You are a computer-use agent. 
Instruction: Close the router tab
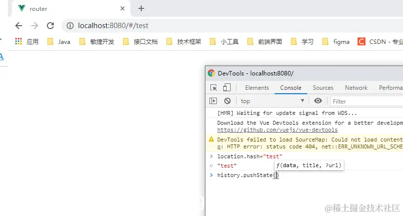pos(122,8)
